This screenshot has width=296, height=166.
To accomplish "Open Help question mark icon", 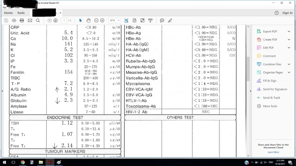I will 276,13.
